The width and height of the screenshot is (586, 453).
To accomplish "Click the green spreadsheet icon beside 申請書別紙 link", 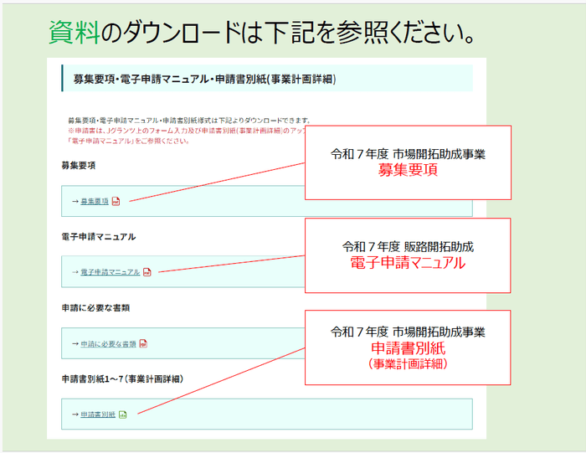I will (x=122, y=414).
